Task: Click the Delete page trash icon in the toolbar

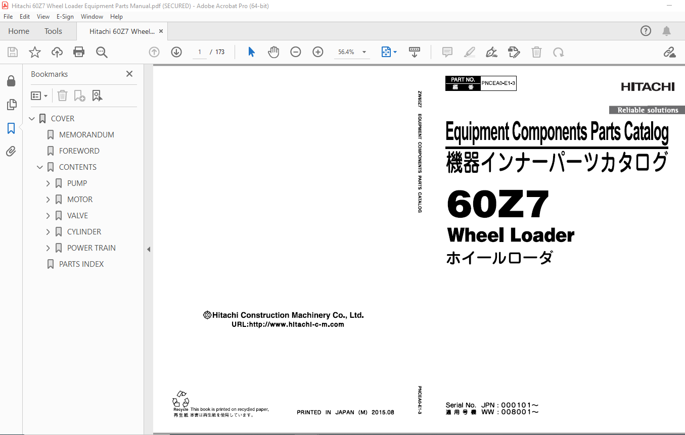Action: [536, 52]
